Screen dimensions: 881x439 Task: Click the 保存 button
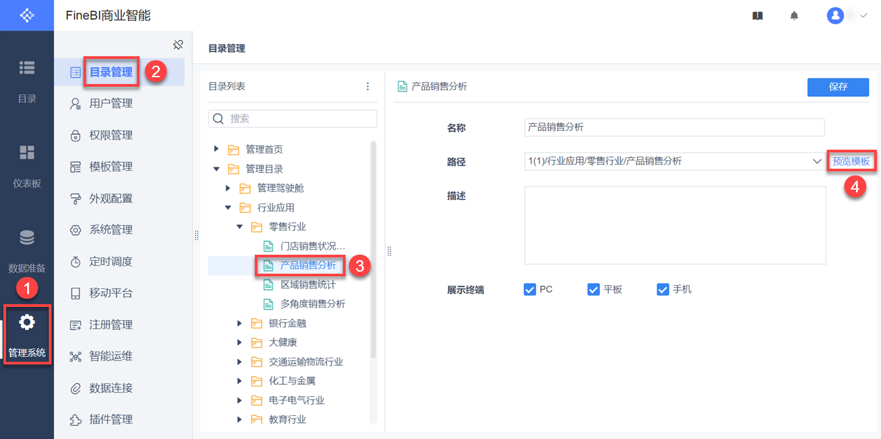(838, 87)
